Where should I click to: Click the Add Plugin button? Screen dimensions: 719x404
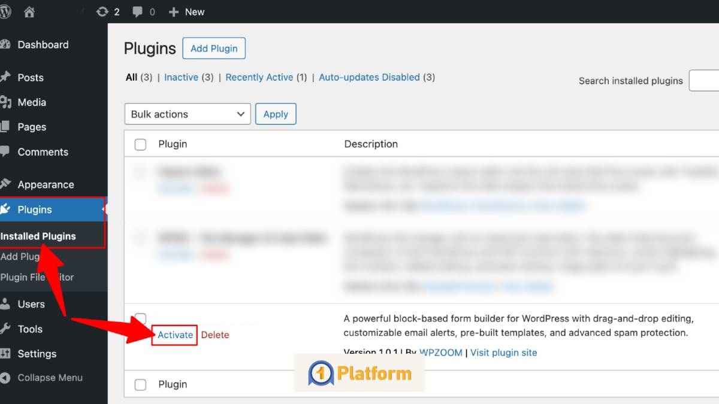click(x=214, y=48)
